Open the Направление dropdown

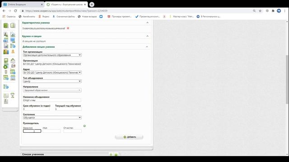pos(52,90)
